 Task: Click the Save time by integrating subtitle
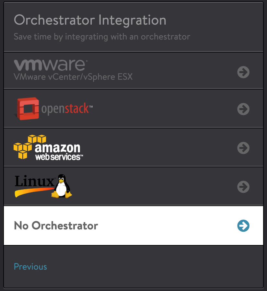[x=102, y=37]
